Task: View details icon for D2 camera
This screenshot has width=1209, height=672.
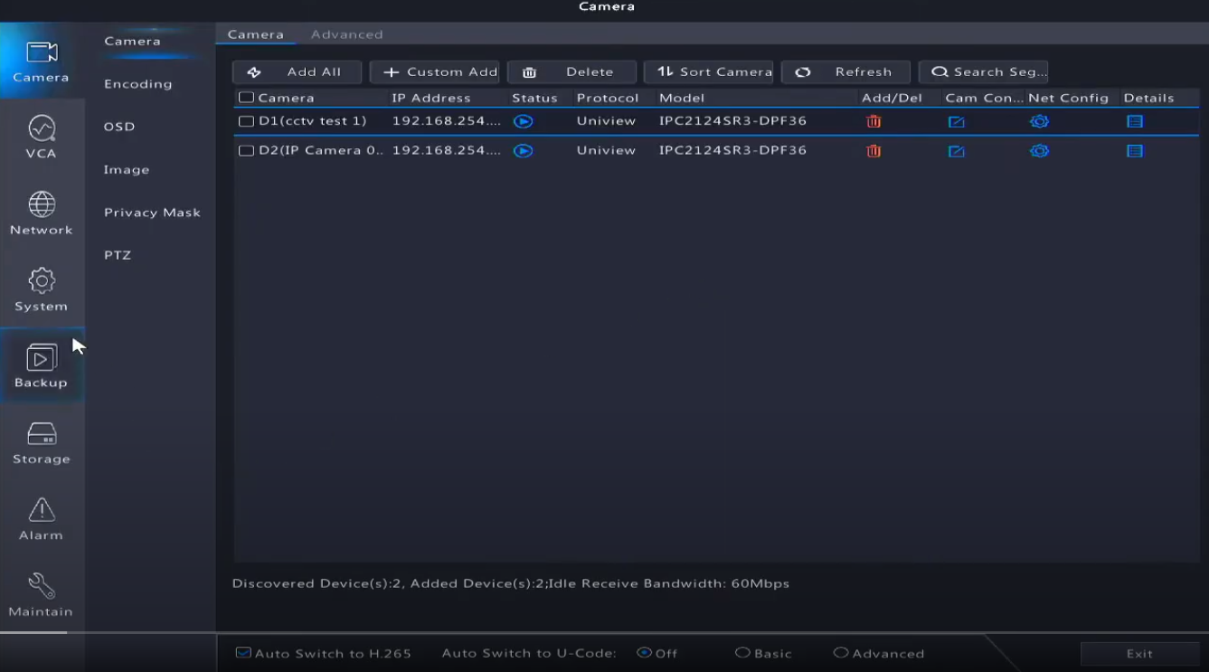Action: click(1135, 151)
